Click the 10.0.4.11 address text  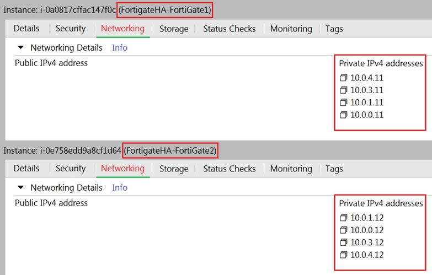click(x=367, y=78)
